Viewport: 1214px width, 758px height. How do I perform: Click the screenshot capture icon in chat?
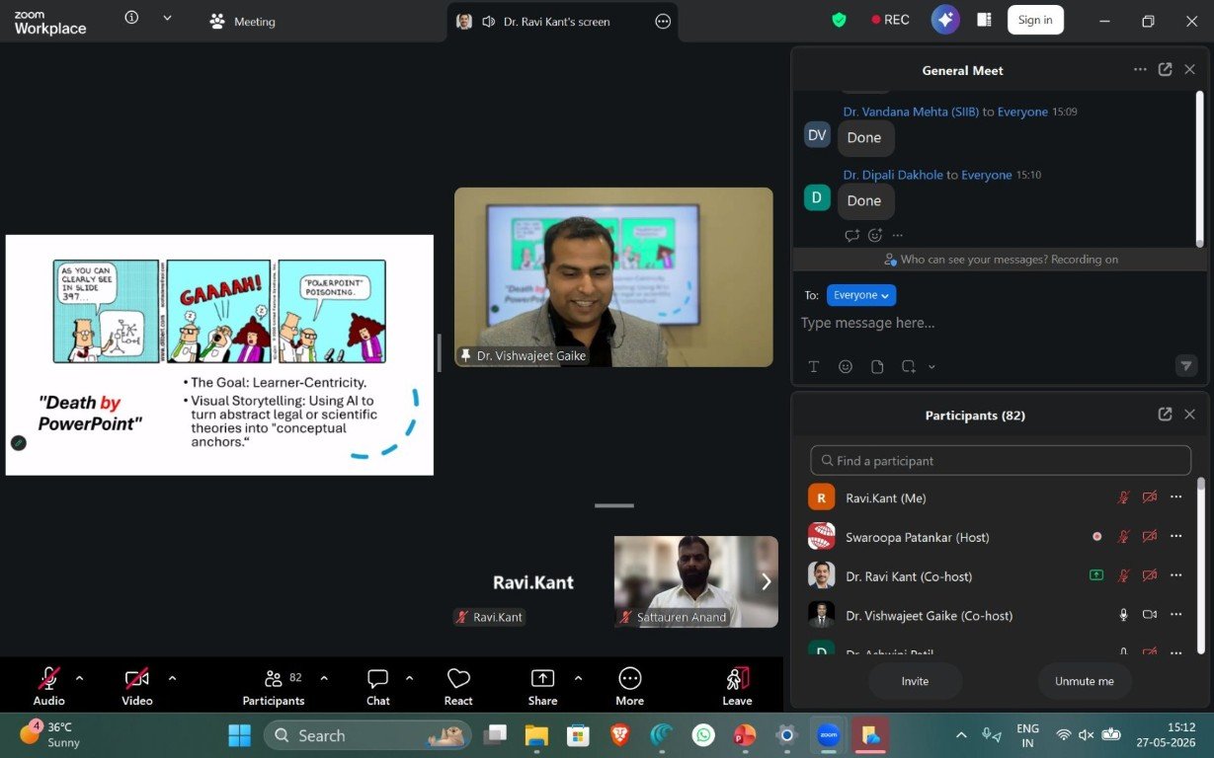(x=908, y=366)
